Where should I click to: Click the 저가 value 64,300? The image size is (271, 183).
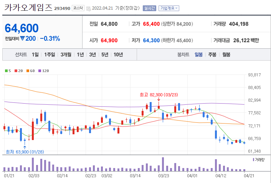[151, 40]
